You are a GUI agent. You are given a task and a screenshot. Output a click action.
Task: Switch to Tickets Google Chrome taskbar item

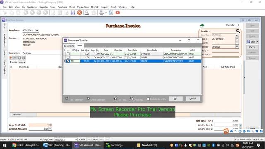pos(25,145)
